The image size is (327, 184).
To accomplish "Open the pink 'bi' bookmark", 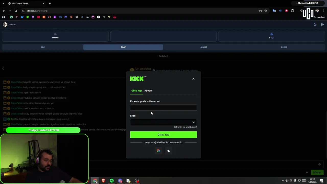I will click(115, 17).
